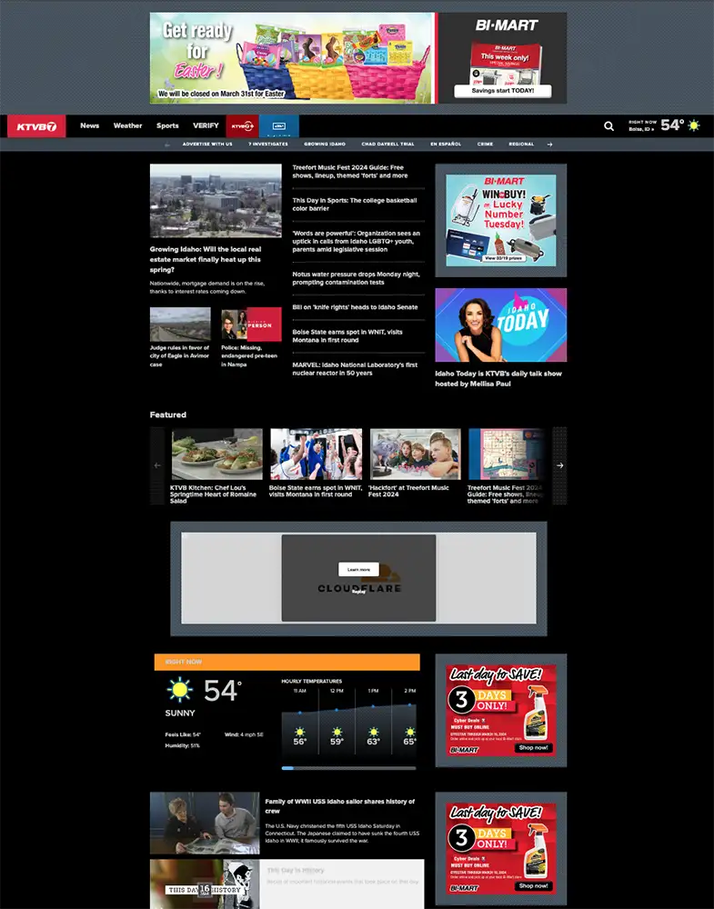Open the Weather menu
Image resolution: width=714 pixels, height=909 pixels.
pos(127,125)
